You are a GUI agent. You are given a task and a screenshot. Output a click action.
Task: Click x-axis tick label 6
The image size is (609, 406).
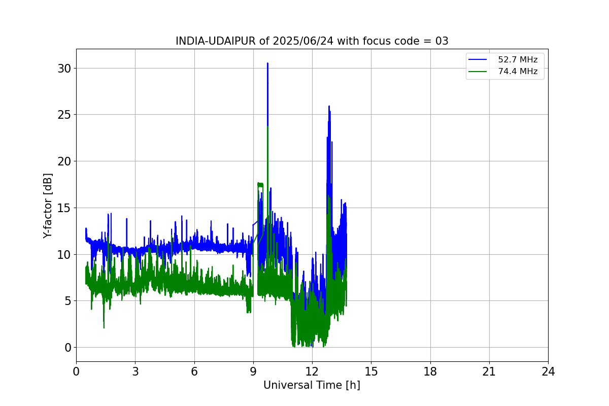point(194,371)
